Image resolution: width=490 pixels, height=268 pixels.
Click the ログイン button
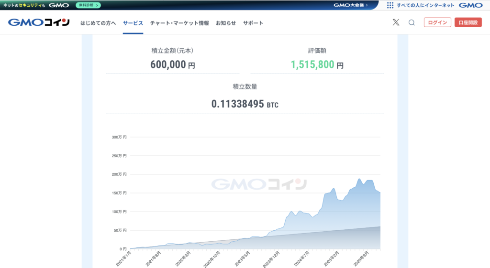click(437, 22)
